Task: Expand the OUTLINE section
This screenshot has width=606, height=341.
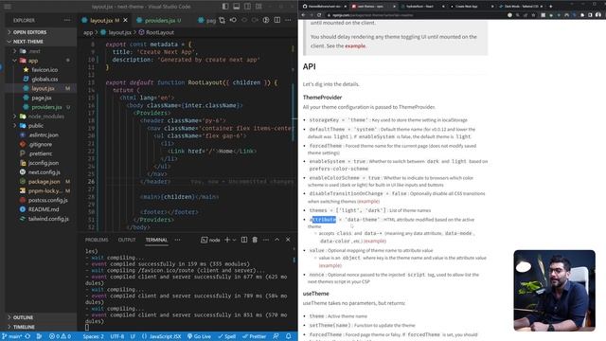Action: (x=23, y=317)
